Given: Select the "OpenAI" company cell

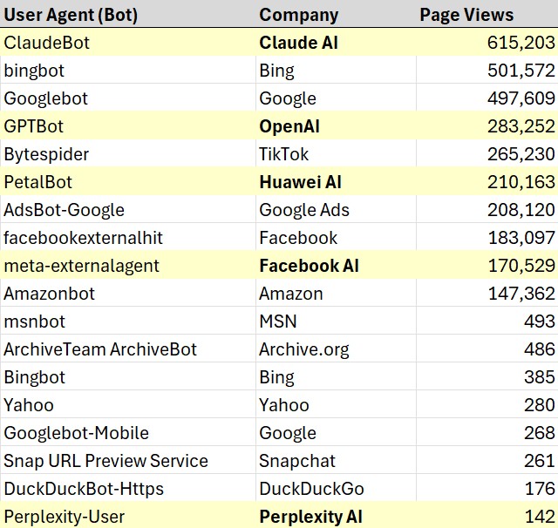Looking at the screenshot, I should (x=289, y=126).
